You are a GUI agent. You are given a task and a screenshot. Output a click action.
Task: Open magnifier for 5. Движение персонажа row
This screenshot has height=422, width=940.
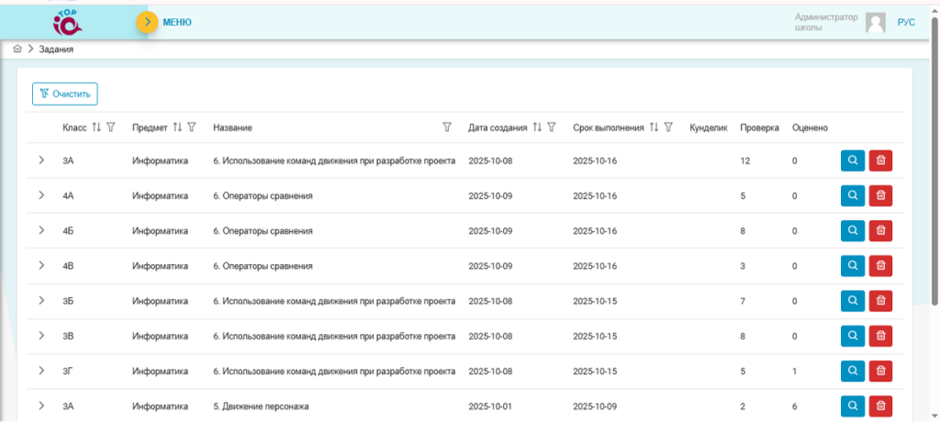(852, 405)
